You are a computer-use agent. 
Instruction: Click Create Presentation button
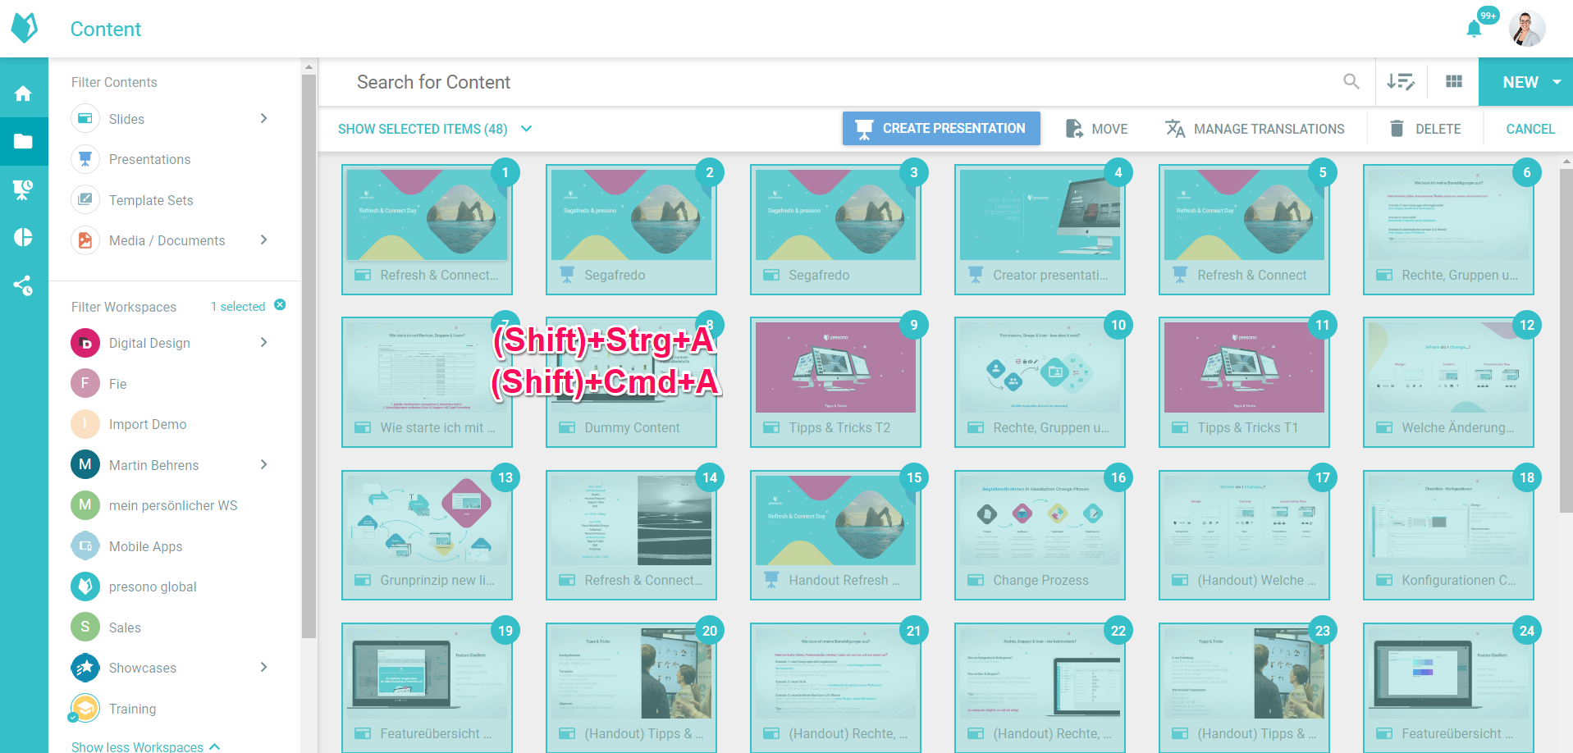(941, 129)
